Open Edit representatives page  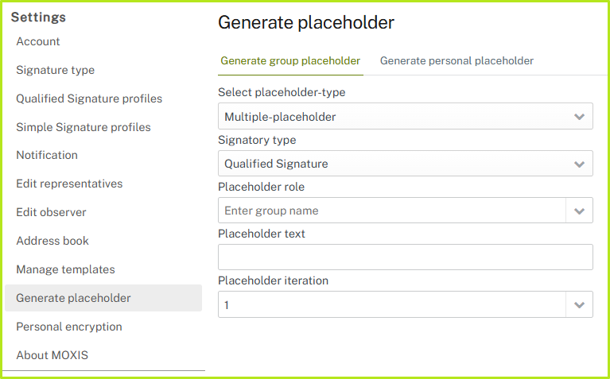[69, 184]
